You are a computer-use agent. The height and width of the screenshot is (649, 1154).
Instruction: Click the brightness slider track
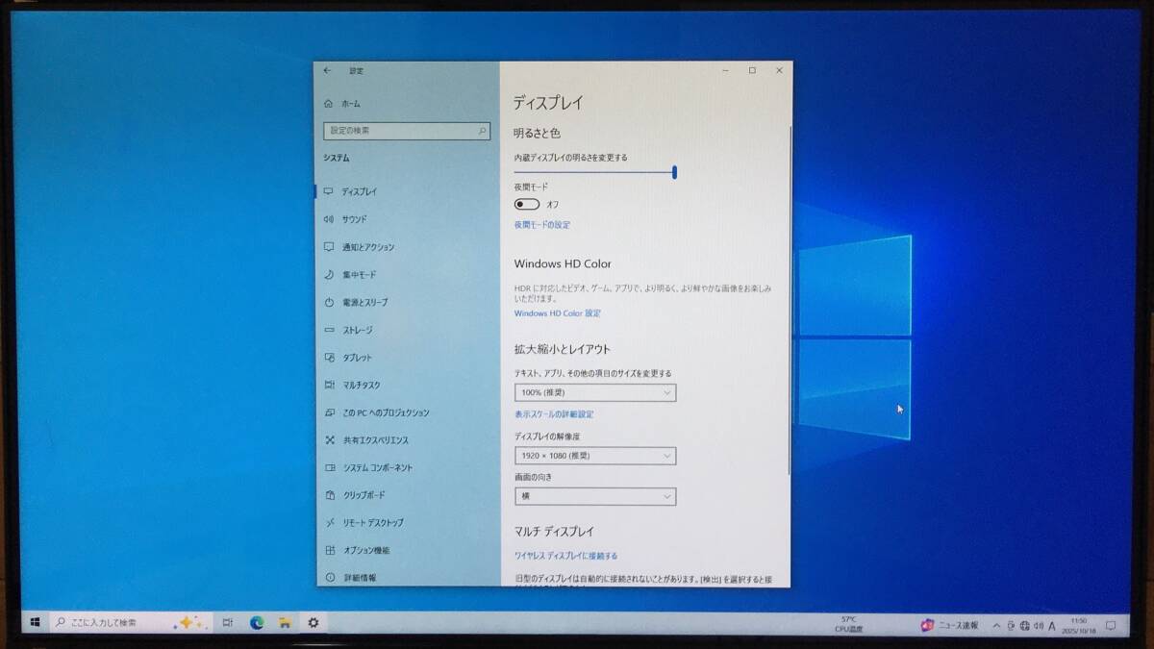point(594,172)
